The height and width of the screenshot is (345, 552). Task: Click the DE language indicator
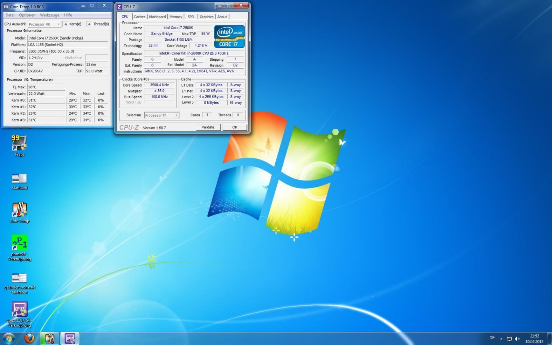492,338
